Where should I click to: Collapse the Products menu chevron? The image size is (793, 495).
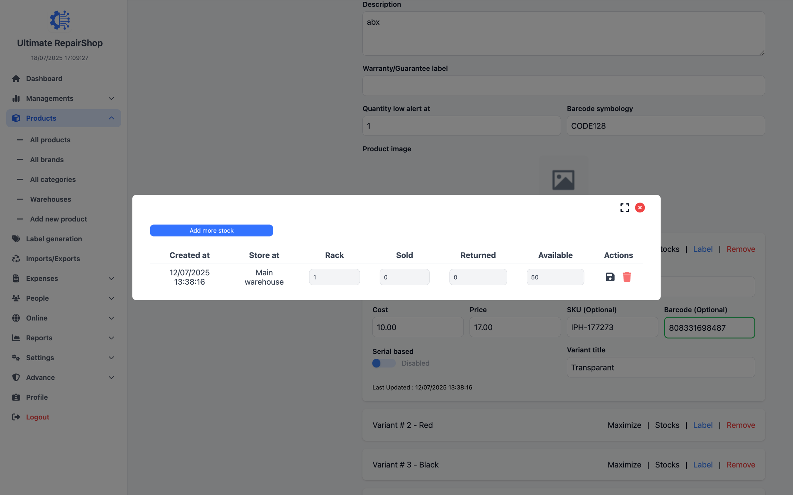pyautogui.click(x=111, y=118)
